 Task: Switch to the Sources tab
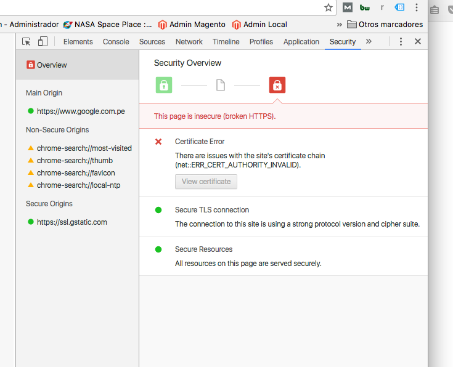coord(152,42)
